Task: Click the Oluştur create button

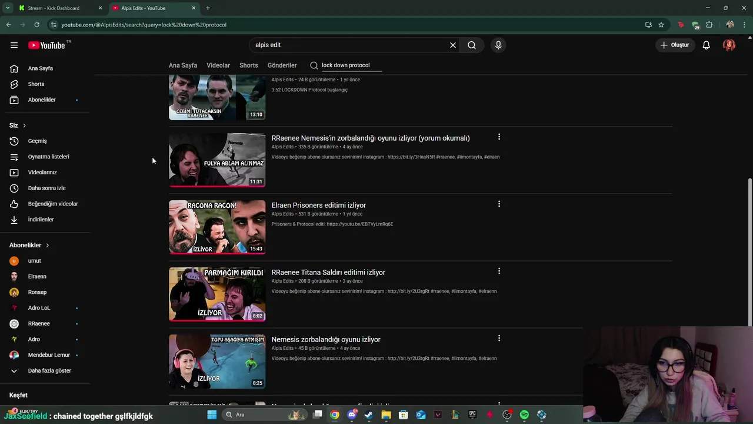Action: pyautogui.click(x=674, y=45)
